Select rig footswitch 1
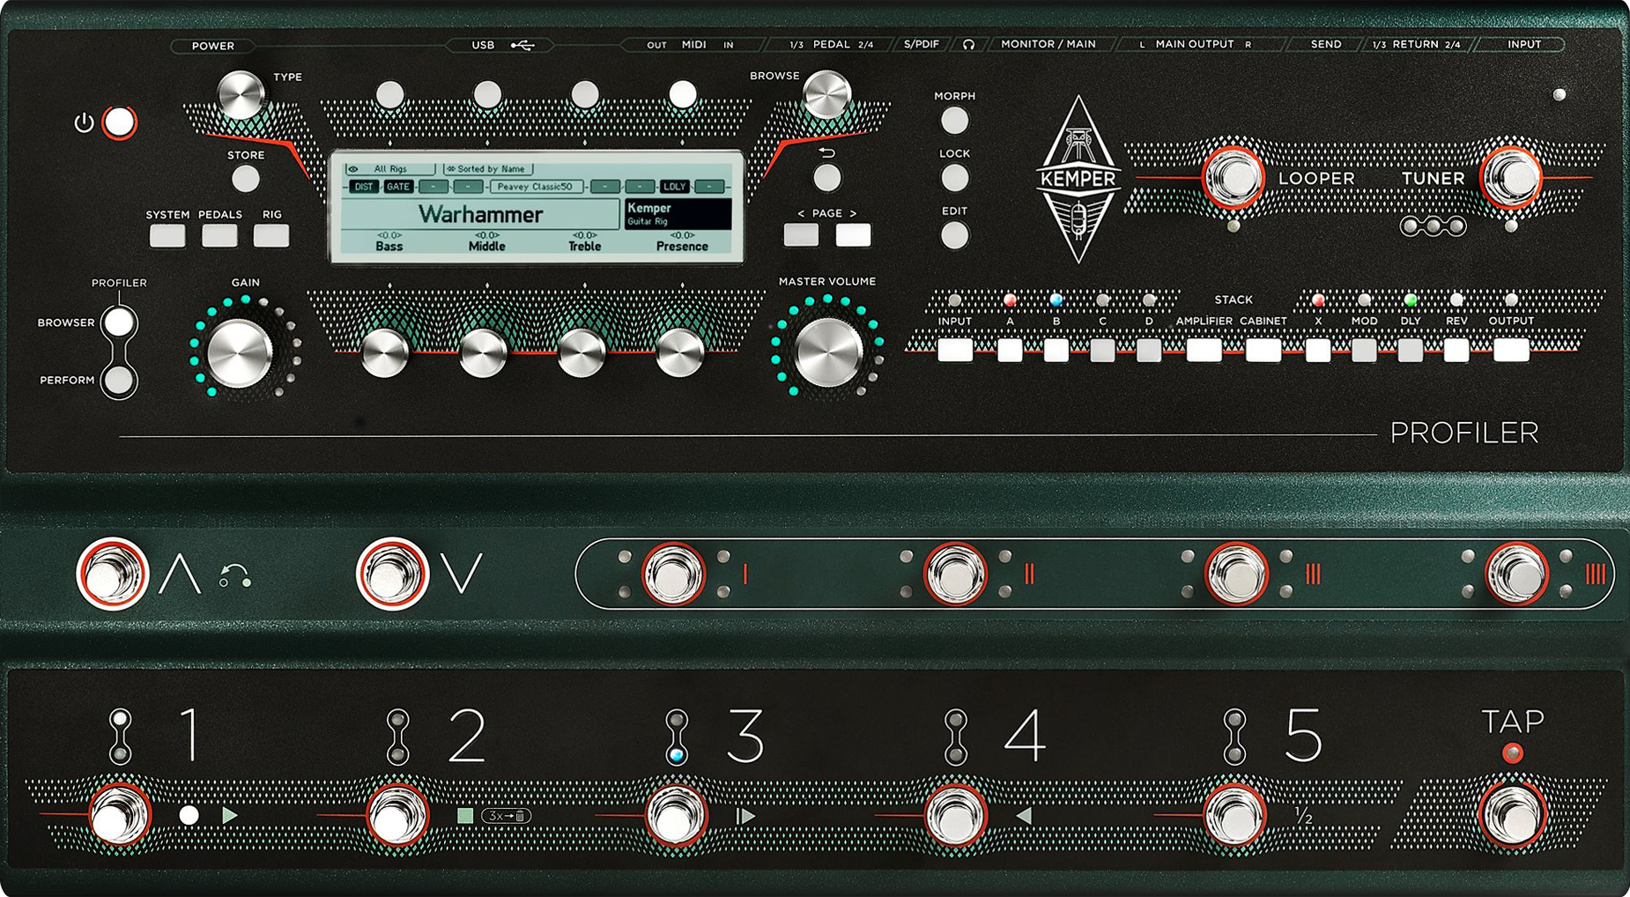 pos(119,815)
